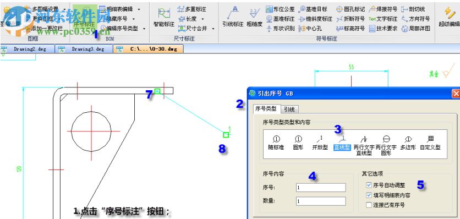The width and height of the screenshot is (460, 219).
Task: Click the 长度 length dimension tool
Action: coord(188,19)
